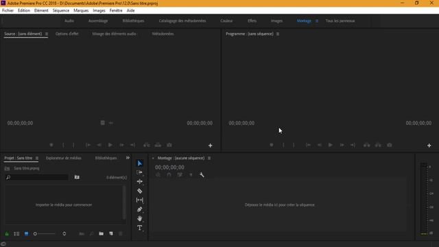This screenshot has height=247, width=439.
Task: Click Program monitor Extract button
Action: click(x=378, y=145)
